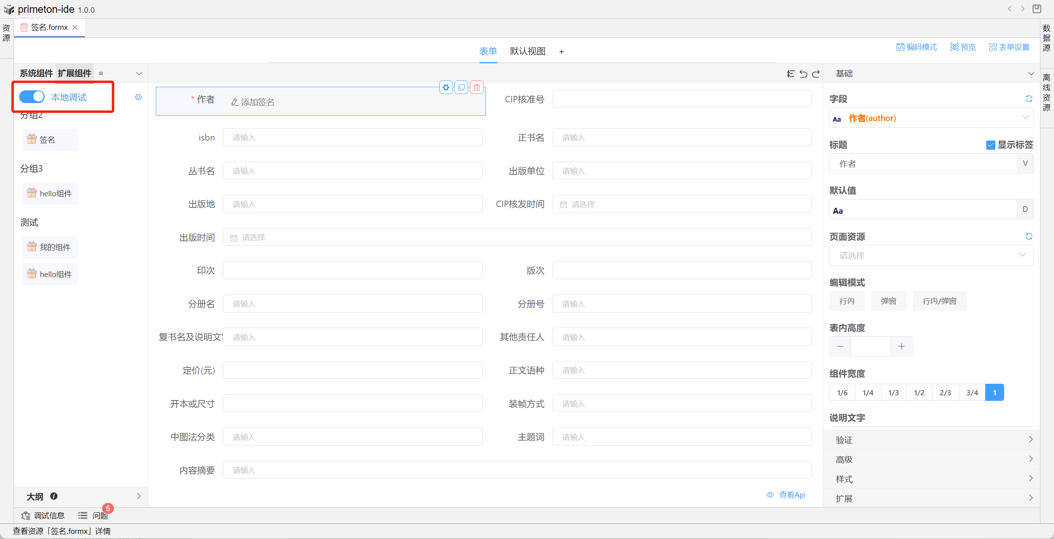The width and height of the screenshot is (1054, 539).
Task: Click the redo arrow icon
Action: pyautogui.click(x=816, y=74)
